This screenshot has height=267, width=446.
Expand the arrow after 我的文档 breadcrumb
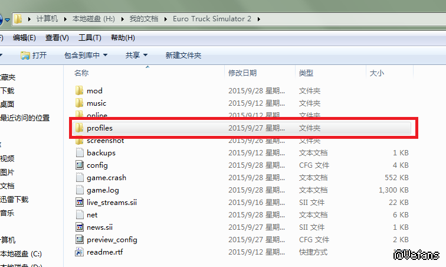tap(166, 19)
